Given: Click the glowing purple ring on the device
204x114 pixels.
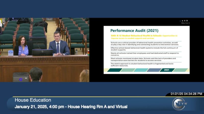Looking at the screenshot, I should coord(21,79).
